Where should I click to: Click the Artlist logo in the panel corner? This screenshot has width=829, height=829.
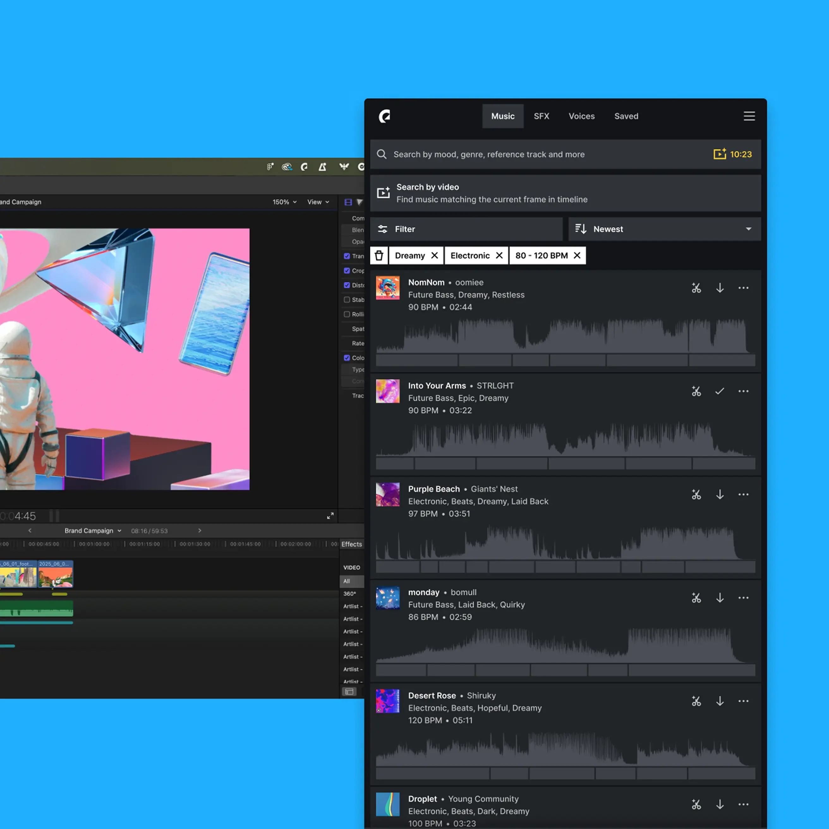click(x=385, y=116)
